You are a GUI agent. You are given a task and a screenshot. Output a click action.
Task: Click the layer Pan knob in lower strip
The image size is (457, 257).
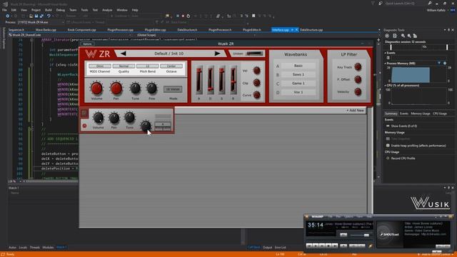coord(114,118)
